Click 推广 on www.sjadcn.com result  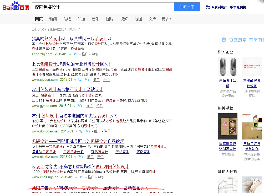[96, 80]
